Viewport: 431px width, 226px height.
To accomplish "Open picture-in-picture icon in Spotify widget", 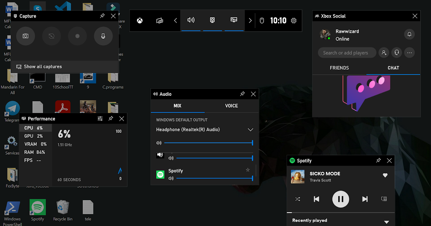I will pos(384,199).
